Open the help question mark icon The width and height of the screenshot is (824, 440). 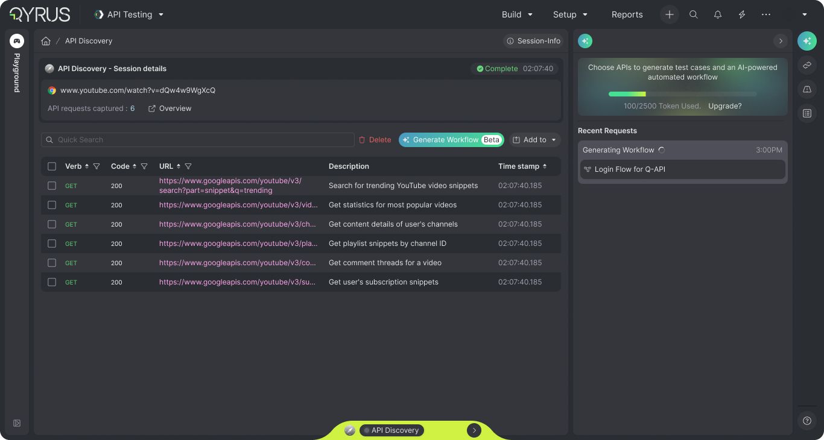click(807, 421)
